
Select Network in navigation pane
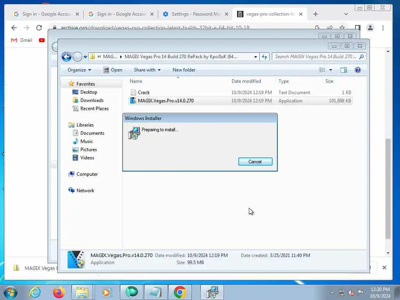coord(85,190)
